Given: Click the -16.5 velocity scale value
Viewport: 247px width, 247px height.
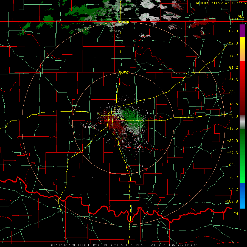Looking at the screenshot, I should click(232, 128).
